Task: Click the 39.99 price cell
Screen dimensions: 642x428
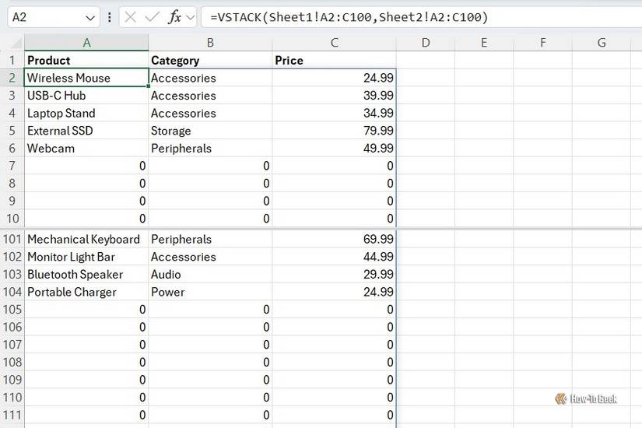Action: coord(334,96)
